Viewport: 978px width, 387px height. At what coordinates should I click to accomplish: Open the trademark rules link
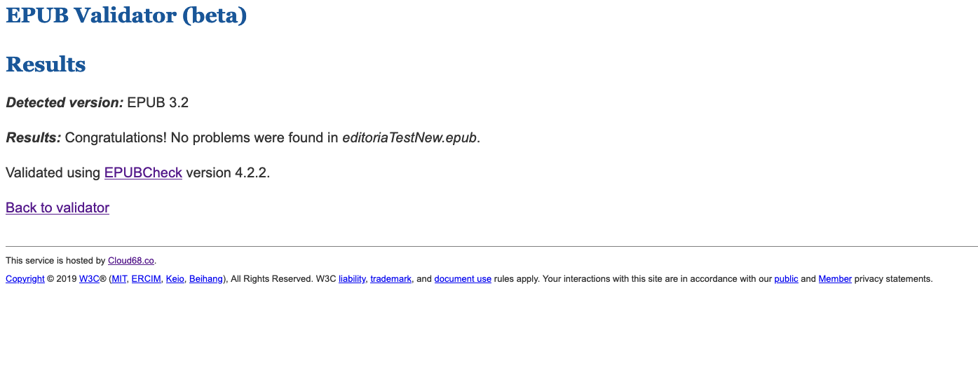click(390, 279)
